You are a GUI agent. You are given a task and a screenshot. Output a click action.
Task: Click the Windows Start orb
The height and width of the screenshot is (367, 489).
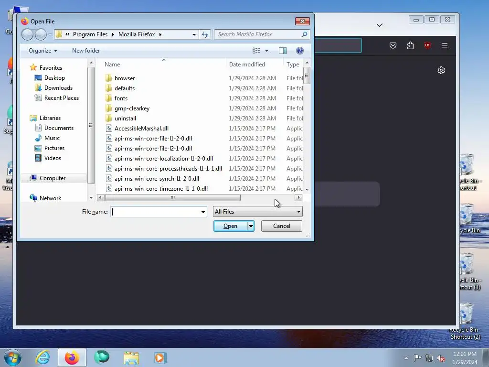coord(12,357)
